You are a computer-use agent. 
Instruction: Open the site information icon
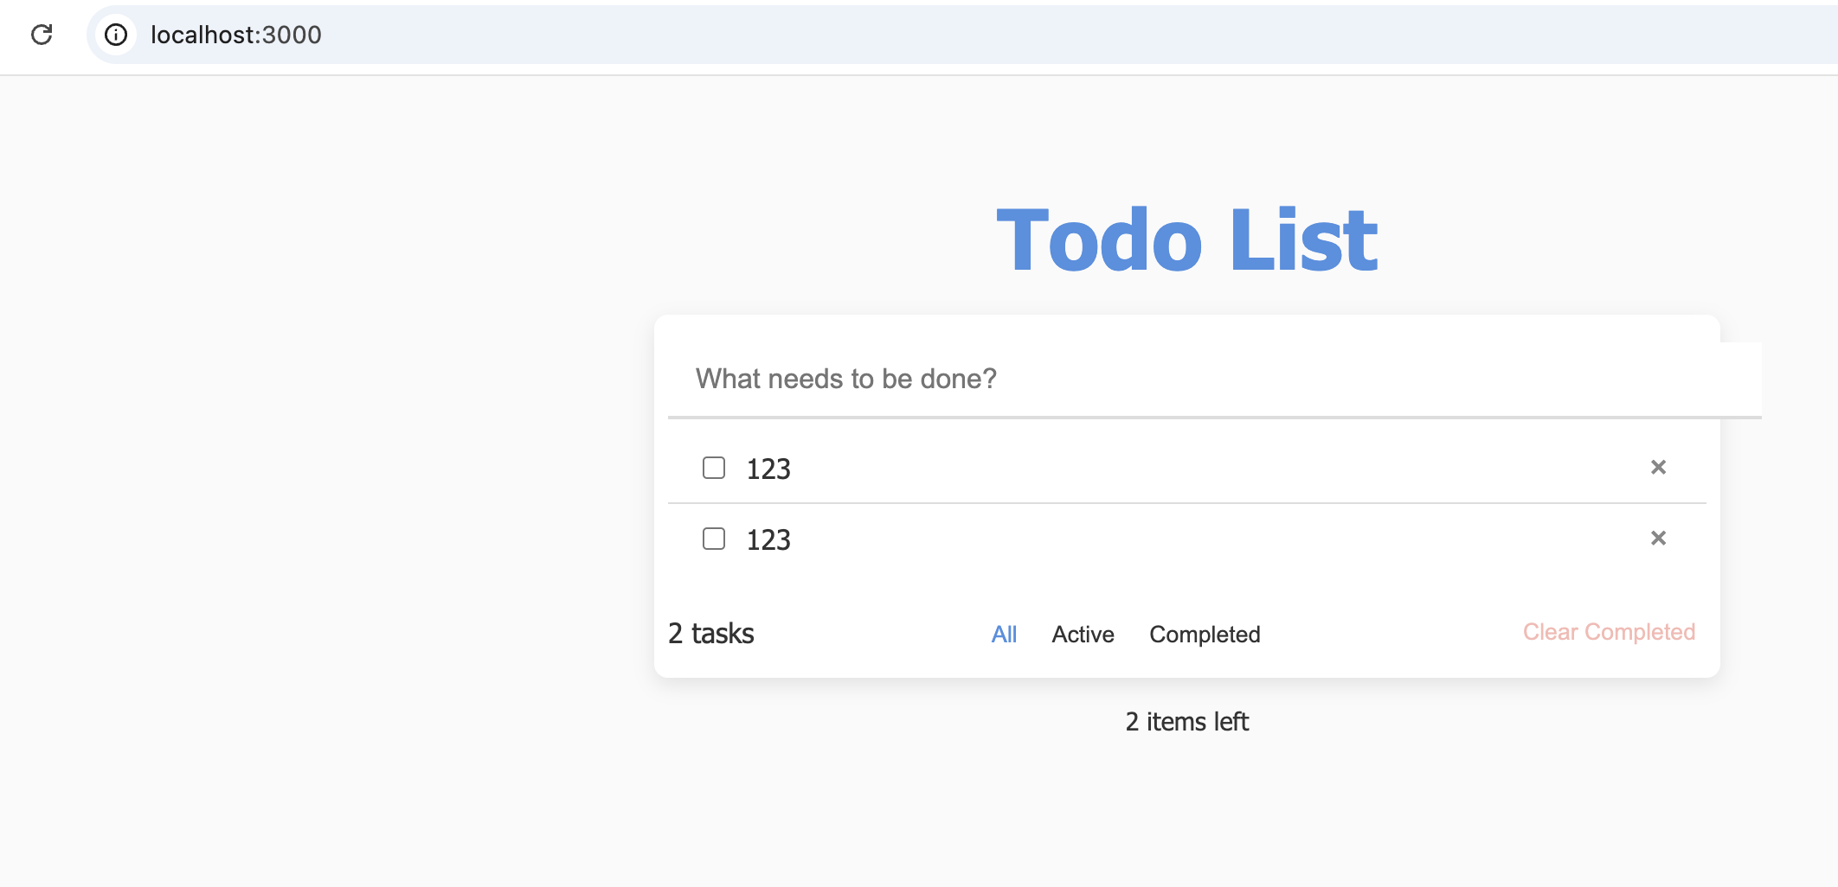pos(116,35)
